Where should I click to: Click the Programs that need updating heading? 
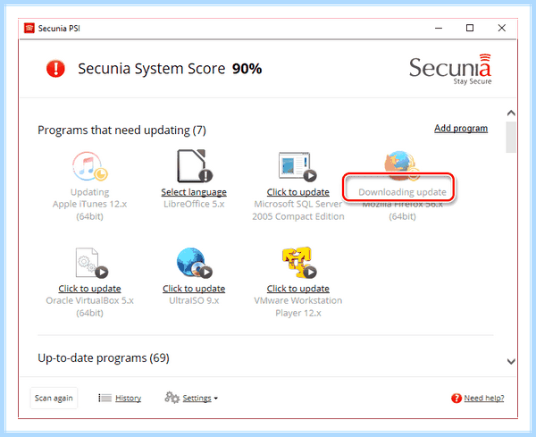coord(121,130)
